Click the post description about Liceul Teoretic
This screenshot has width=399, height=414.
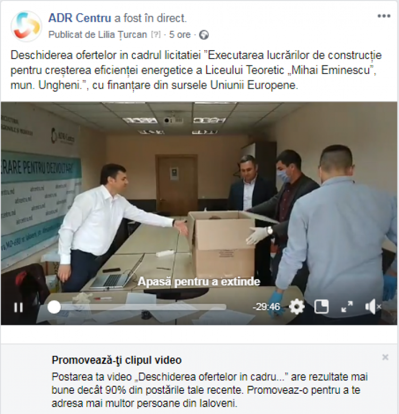tap(196, 70)
